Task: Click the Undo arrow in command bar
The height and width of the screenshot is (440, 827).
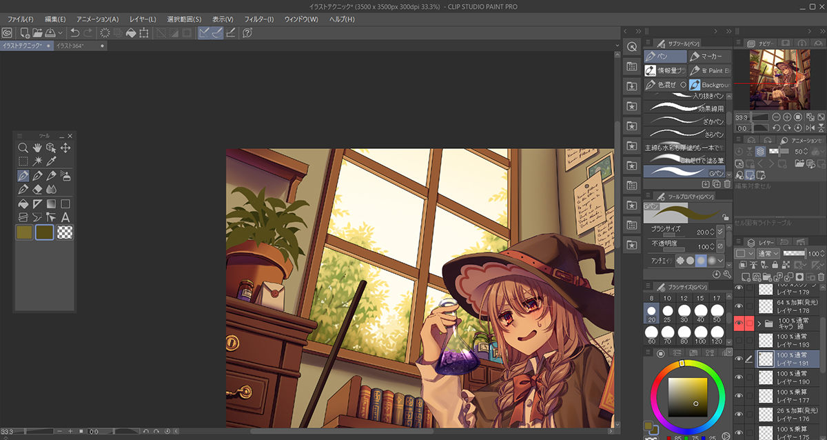Action: [74, 32]
